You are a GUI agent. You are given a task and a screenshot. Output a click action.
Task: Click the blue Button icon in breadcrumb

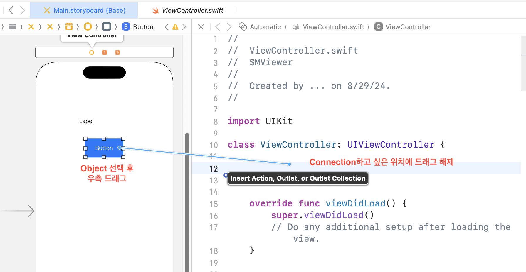126,26
